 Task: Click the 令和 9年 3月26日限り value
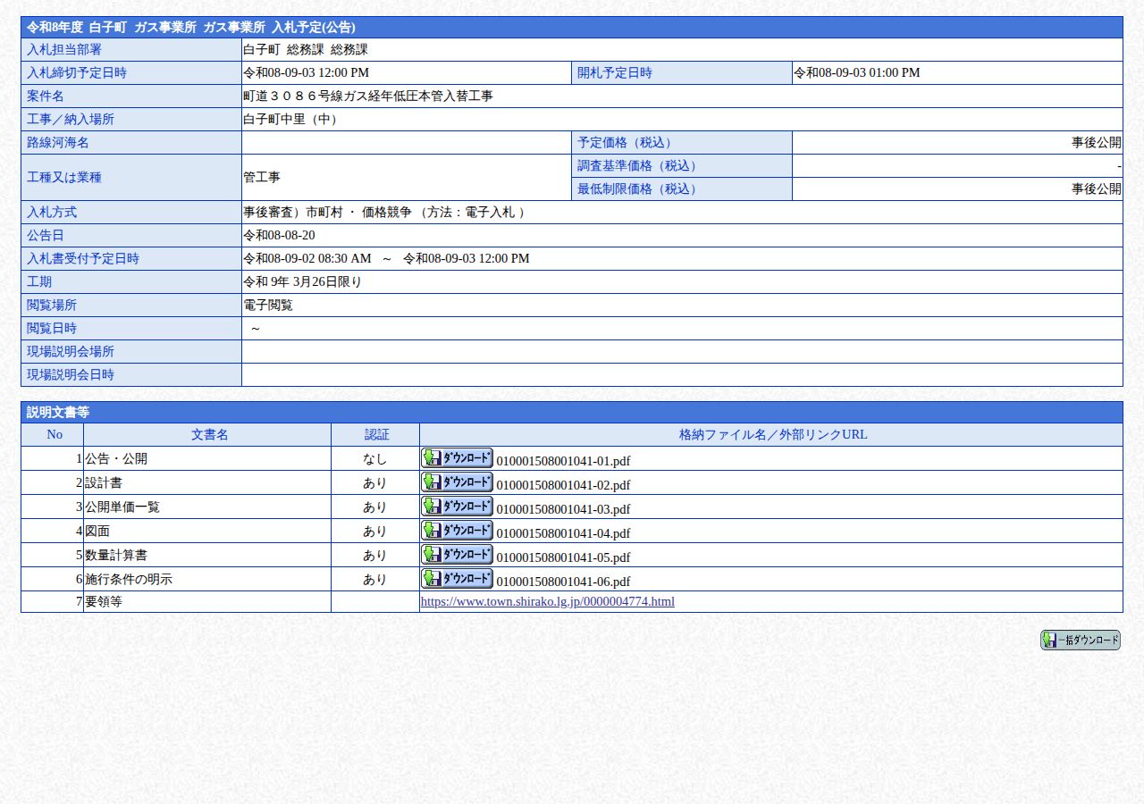(x=302, y=281)
